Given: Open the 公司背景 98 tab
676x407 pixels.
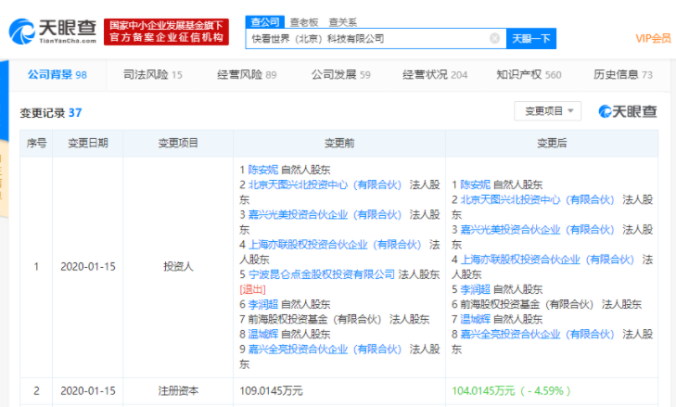Looking at the screenshot, I should click(x=57, y=74).
